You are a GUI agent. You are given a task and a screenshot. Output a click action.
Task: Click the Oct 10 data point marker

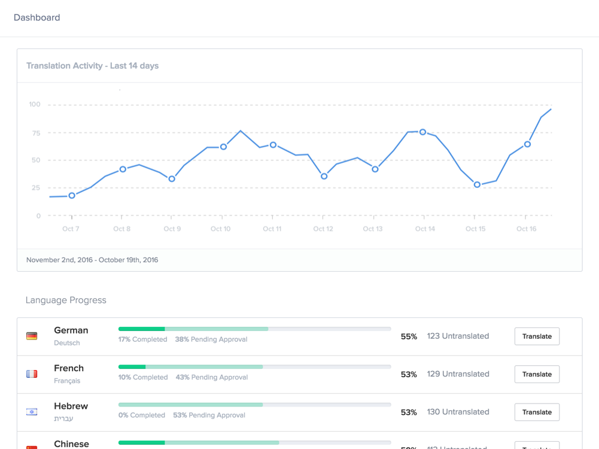(x=223, y=147)
